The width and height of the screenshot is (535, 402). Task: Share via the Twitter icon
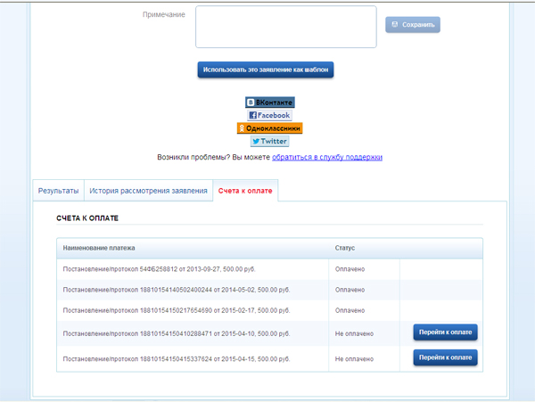tap(269, 141)
